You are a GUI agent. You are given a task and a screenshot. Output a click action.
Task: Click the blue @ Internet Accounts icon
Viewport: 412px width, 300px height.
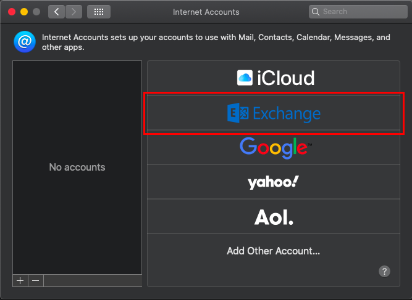pos(25,42)
